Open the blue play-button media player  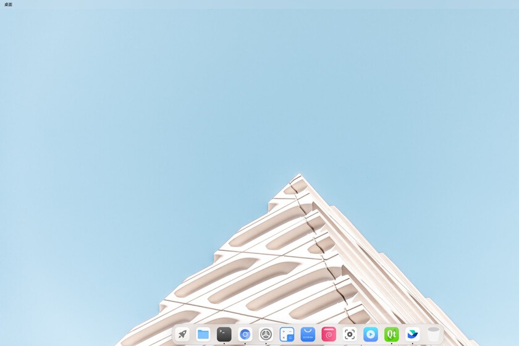(371, 334)
